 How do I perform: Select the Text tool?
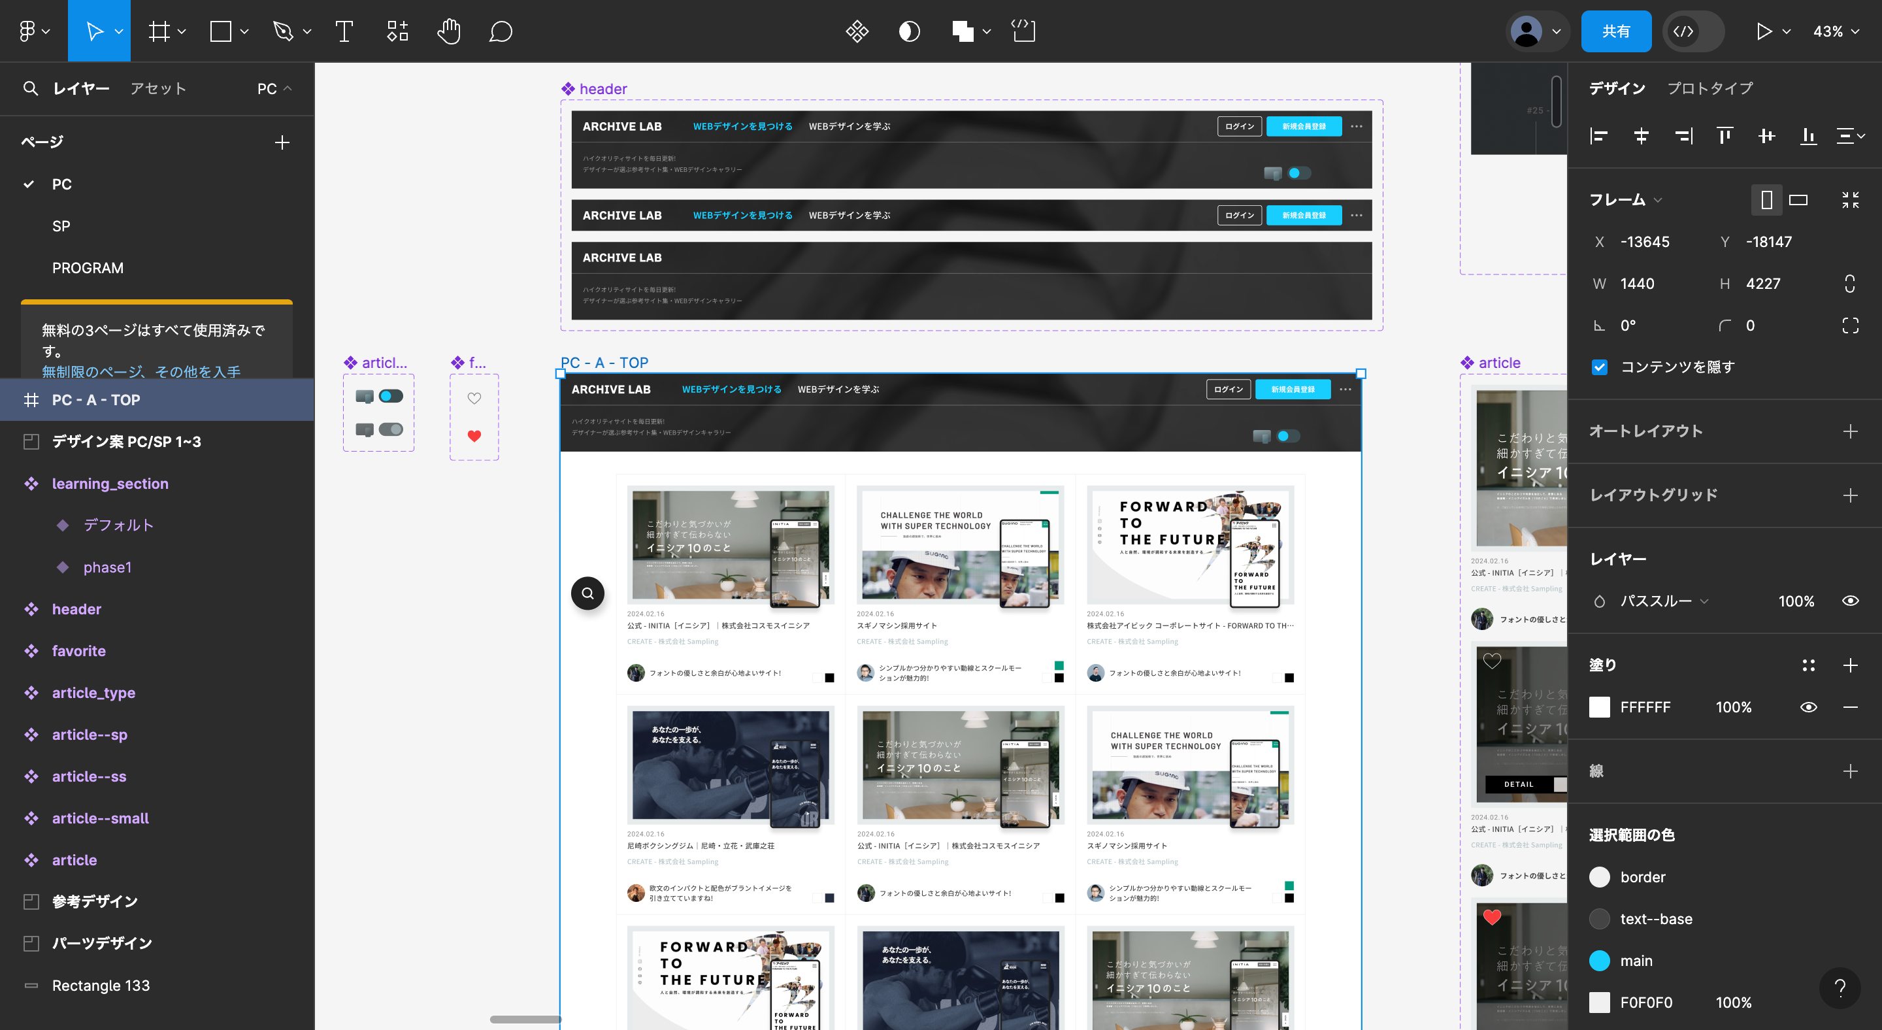343,31
